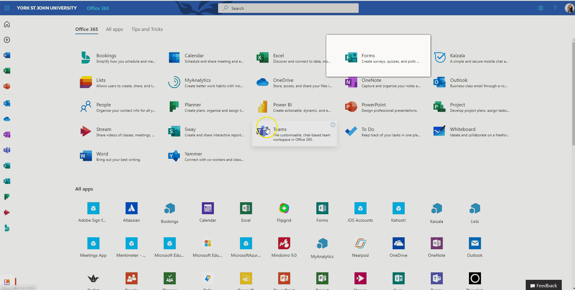Viewport: 575px width, 290px height.
Task: Switch to the Office 365 tab
Action: click(87, 29)
